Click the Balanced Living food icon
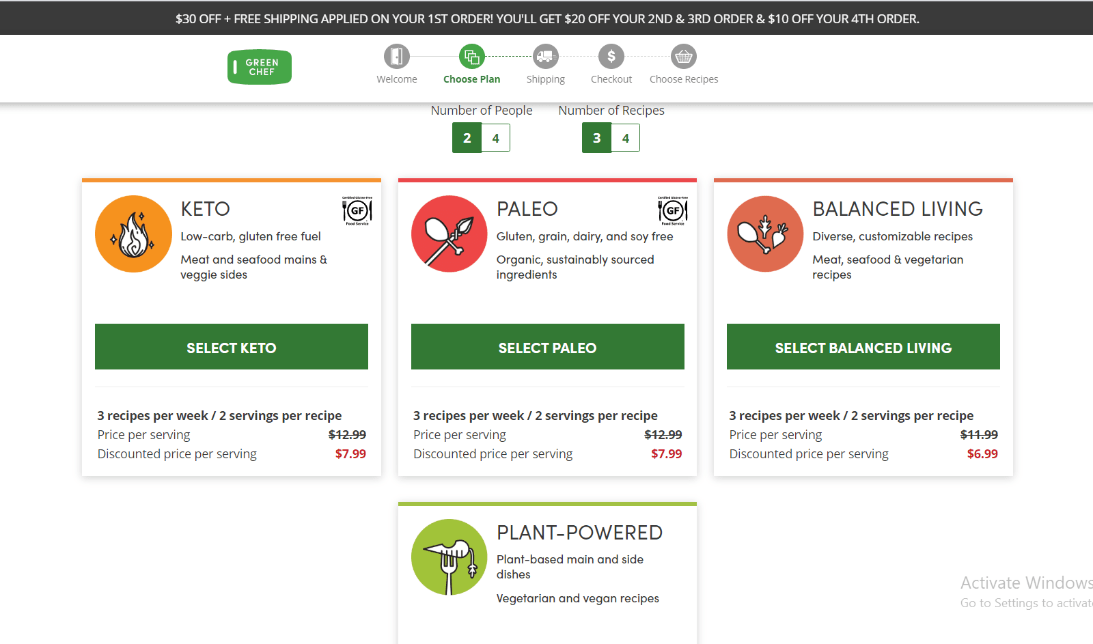Image resolution: width=1093 pixels, height=644 pixels. (765, 234)
